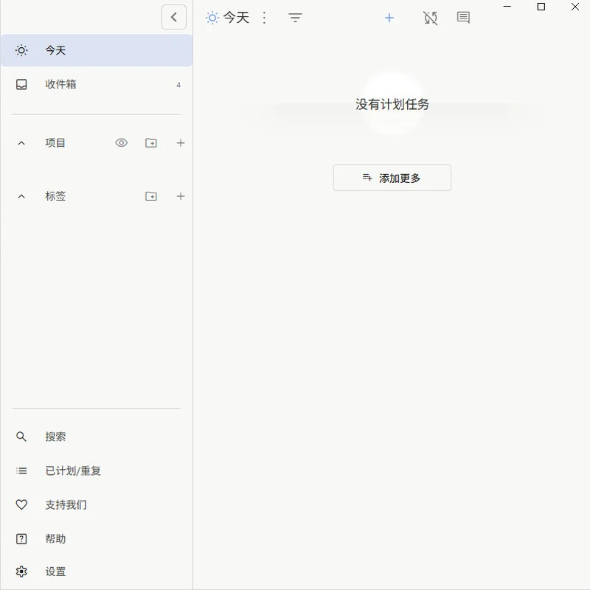The height and width of the screenshot is (590, 590).
Task: Collapse the 项目 section chevron
Action: pos(21,143)
